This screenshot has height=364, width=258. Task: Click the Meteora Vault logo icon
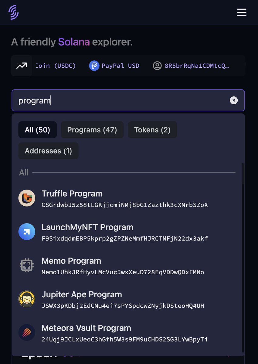(27, 333)
